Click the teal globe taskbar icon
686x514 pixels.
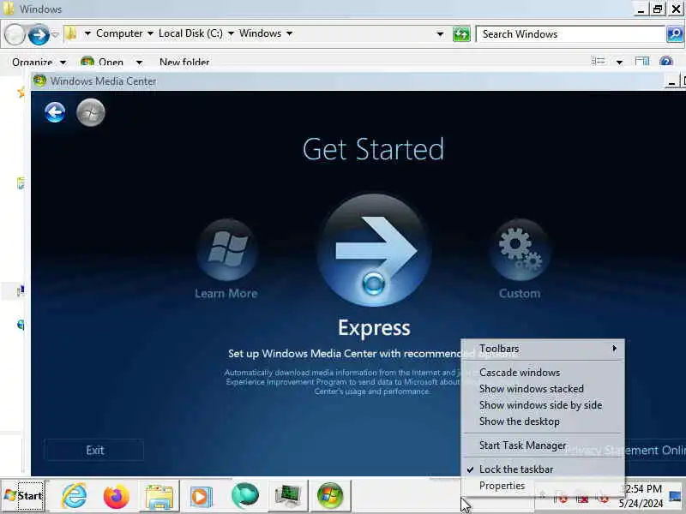245,496
